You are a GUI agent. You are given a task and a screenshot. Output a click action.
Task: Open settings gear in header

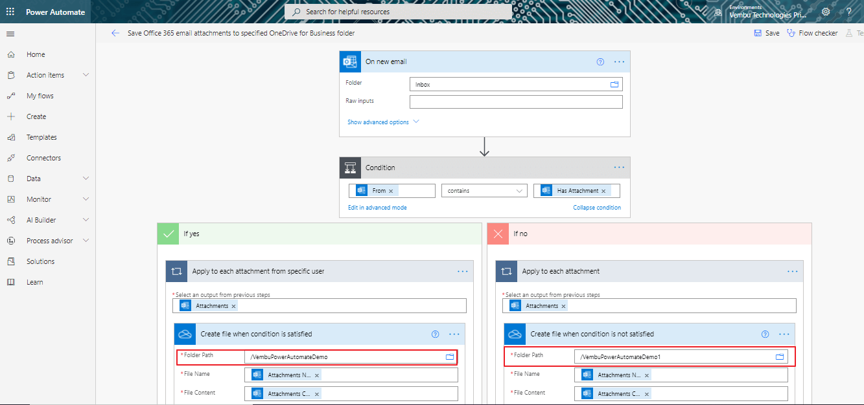826,12
